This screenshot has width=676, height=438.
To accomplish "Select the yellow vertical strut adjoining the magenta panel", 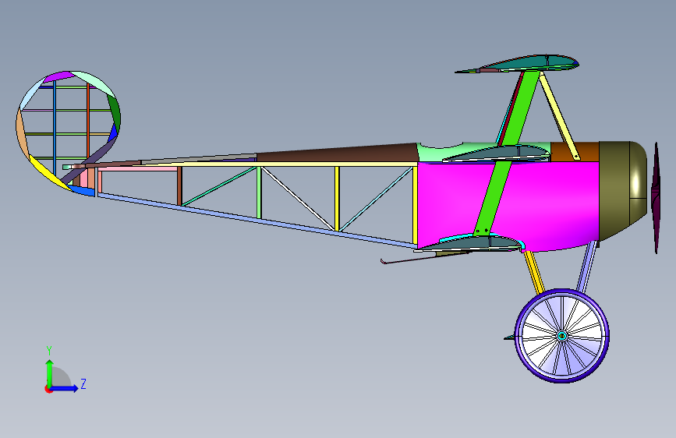I will tap(415, 205).
